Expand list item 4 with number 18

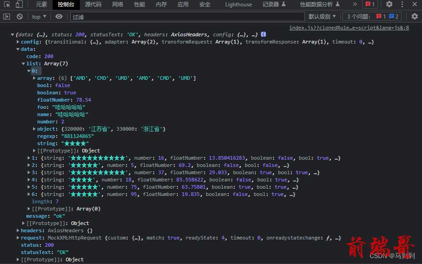click(29, 180)
